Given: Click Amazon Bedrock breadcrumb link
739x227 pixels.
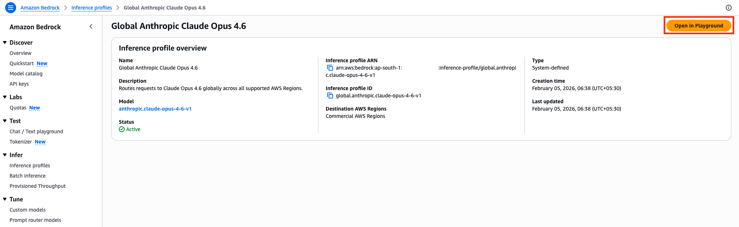Looking at the screenshot, I should 40,8.
